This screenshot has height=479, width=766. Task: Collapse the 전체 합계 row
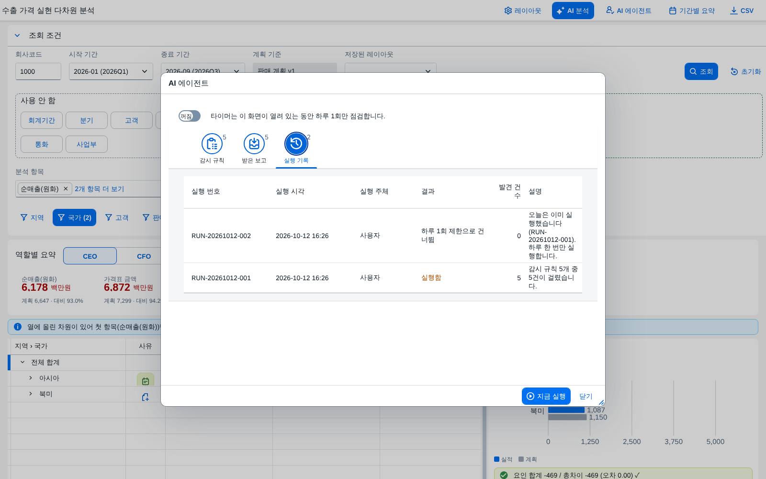[22, 362]
